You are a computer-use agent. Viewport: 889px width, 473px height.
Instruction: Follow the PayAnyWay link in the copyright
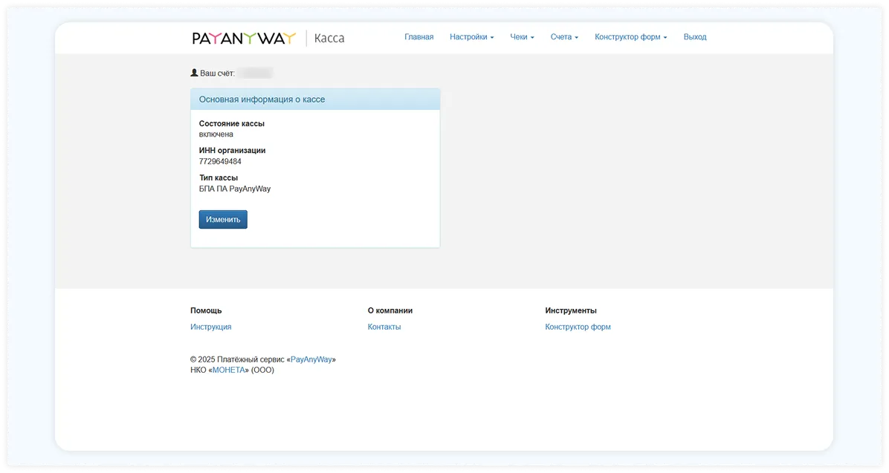[311, 359]
